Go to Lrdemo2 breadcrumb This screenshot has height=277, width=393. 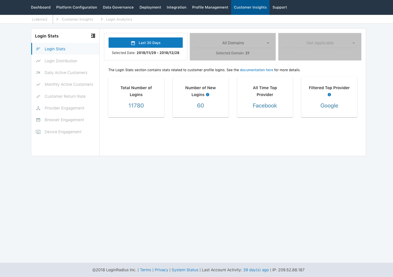point(40,19)
